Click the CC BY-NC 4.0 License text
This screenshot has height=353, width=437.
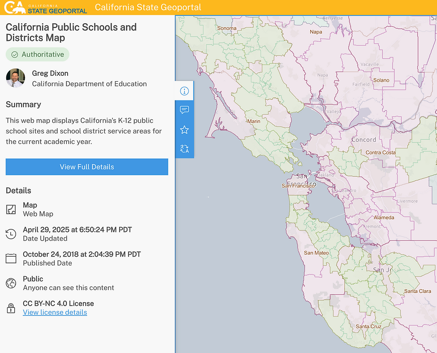coord(58,303)
